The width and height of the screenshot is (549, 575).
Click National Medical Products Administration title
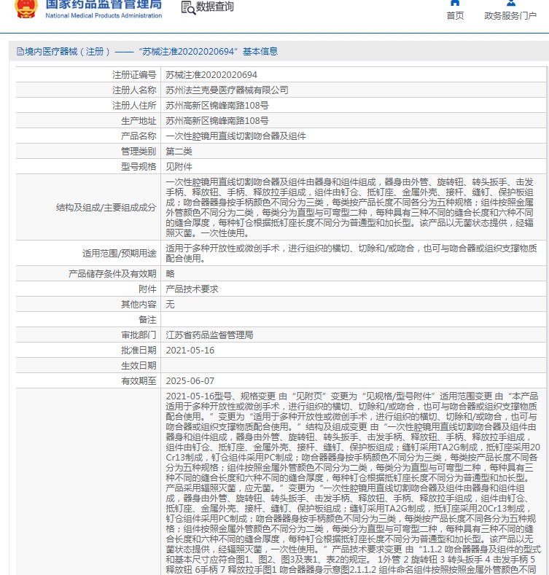(104, 16)
